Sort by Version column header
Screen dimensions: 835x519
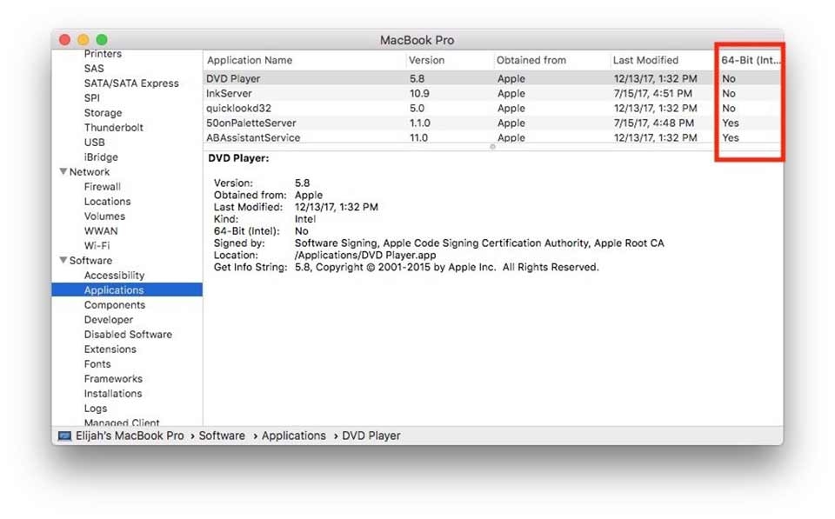450,60
